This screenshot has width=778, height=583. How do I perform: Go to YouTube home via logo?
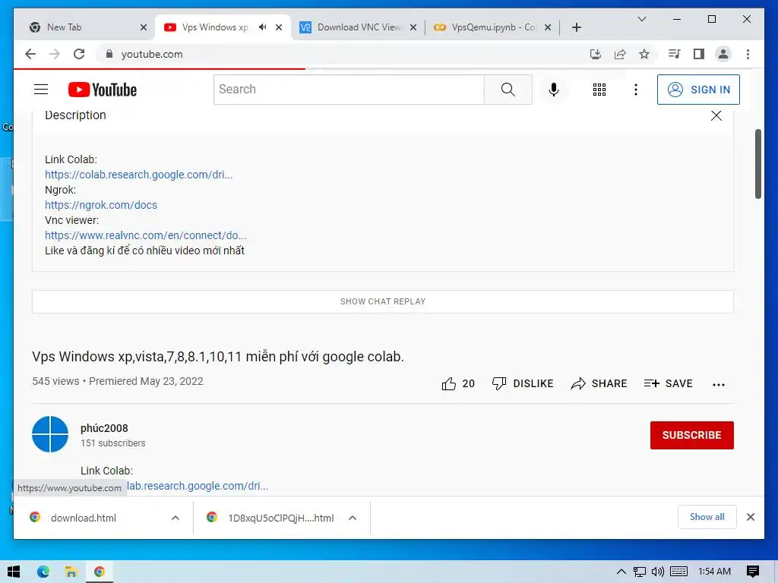[103, 90]
